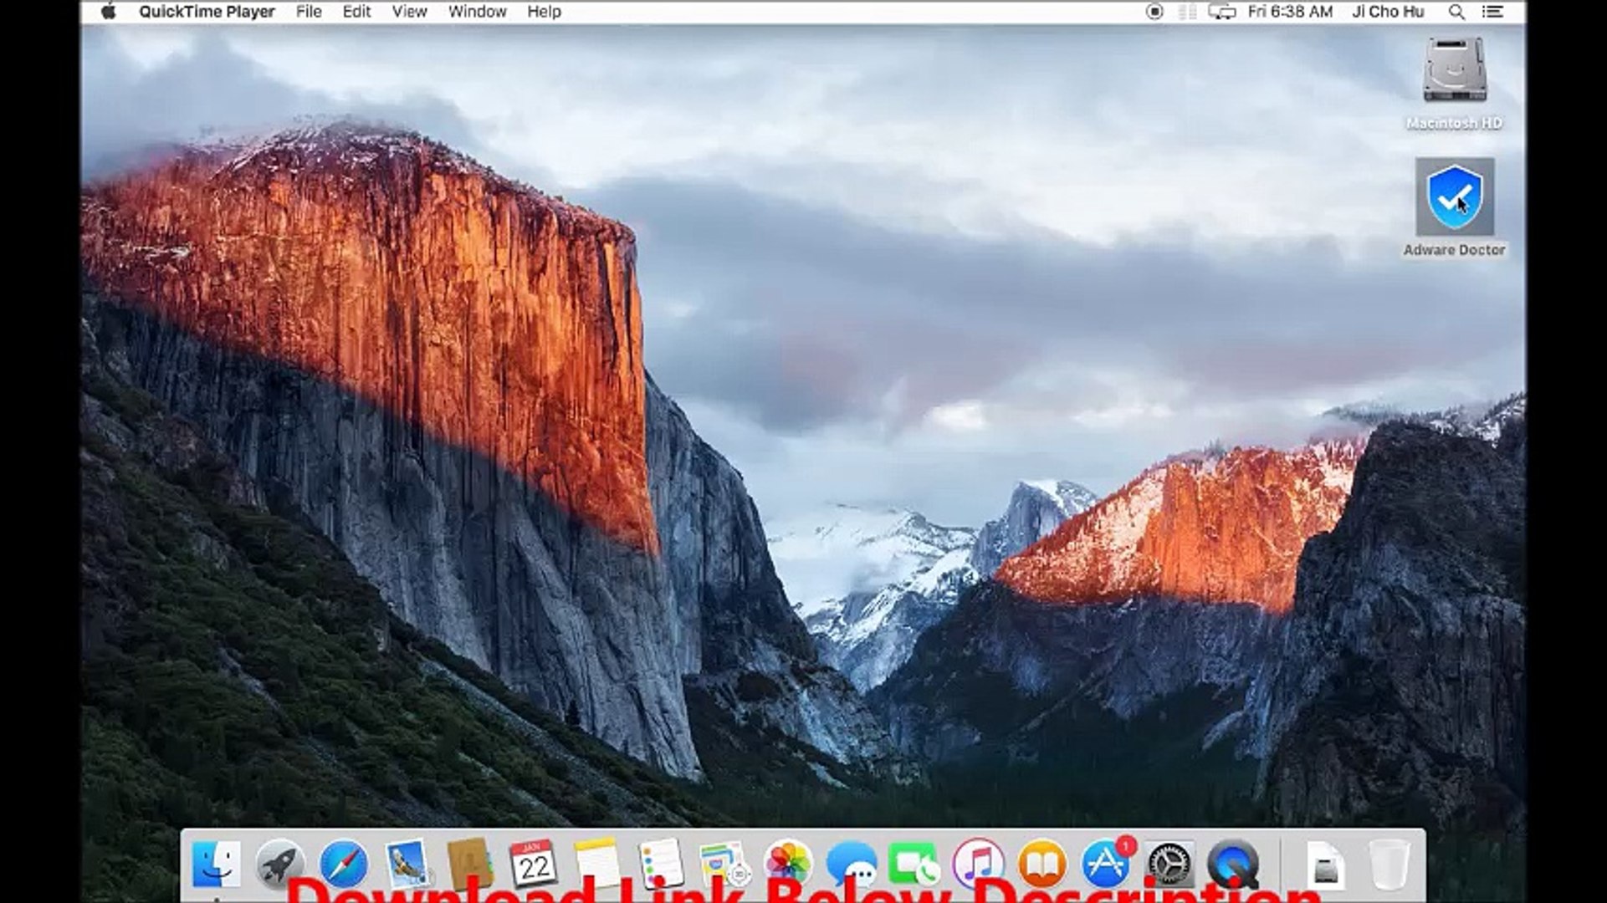Open the Window menu
1607x903 pixels.
click(x=477, y=12)
